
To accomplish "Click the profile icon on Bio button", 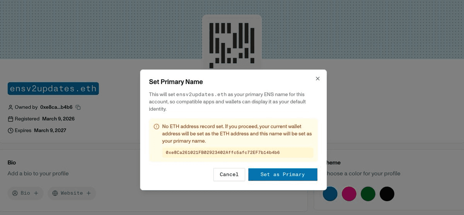I will (15, 193).
